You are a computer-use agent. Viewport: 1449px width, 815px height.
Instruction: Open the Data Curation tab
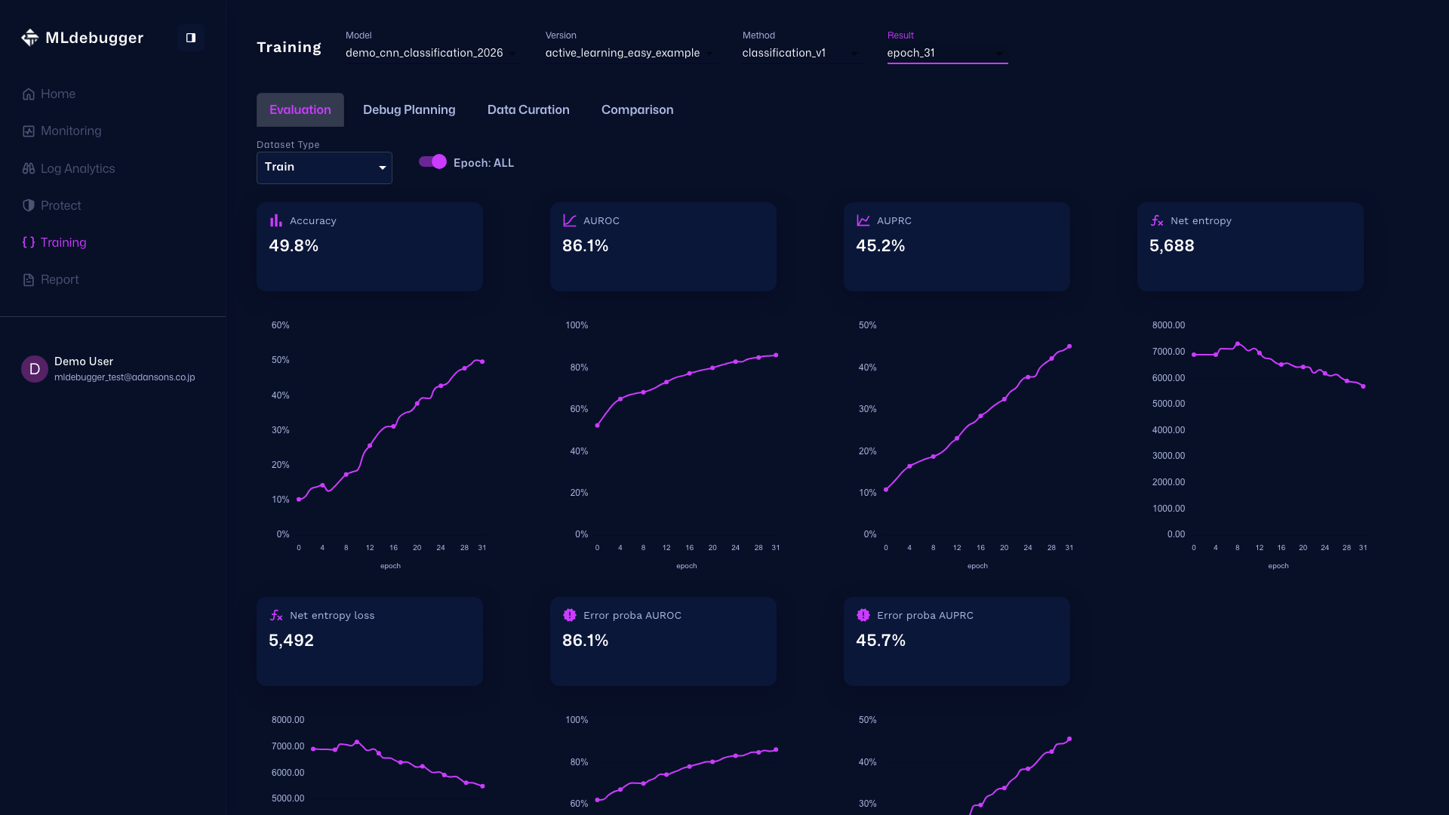point(528,109)
